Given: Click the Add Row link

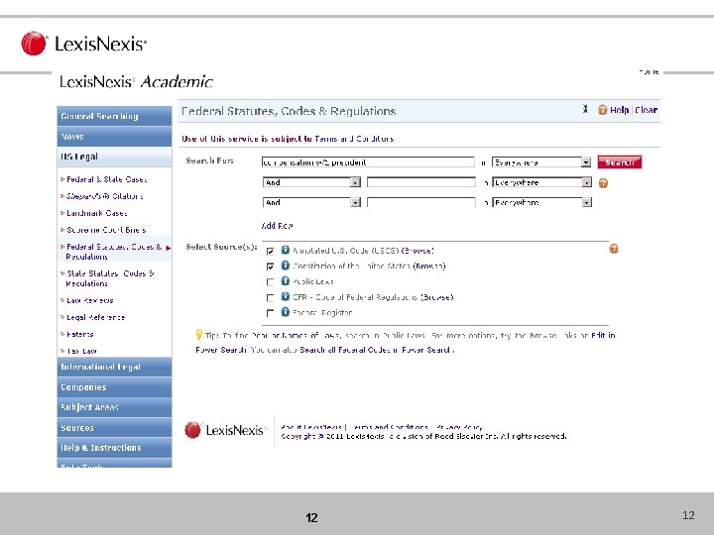Looking at the screenshot, I should (277, 226).
